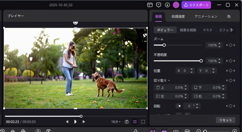Image resolution: width=242 pixels, height=132 pixels.
Task: Click the ズーム slider handle
Action: pos(164,45)
